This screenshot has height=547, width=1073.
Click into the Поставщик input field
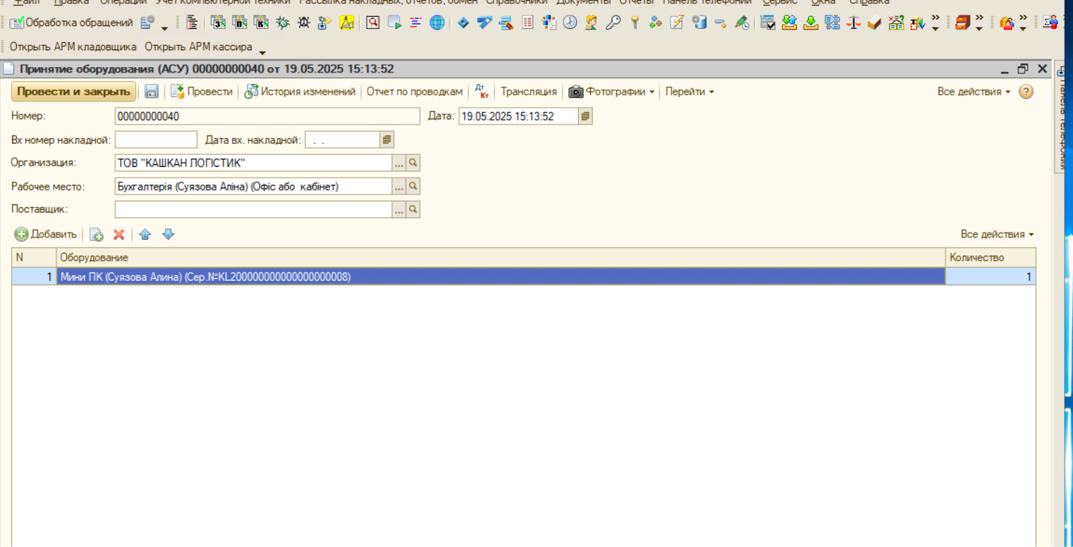click(x=253, y=210)
